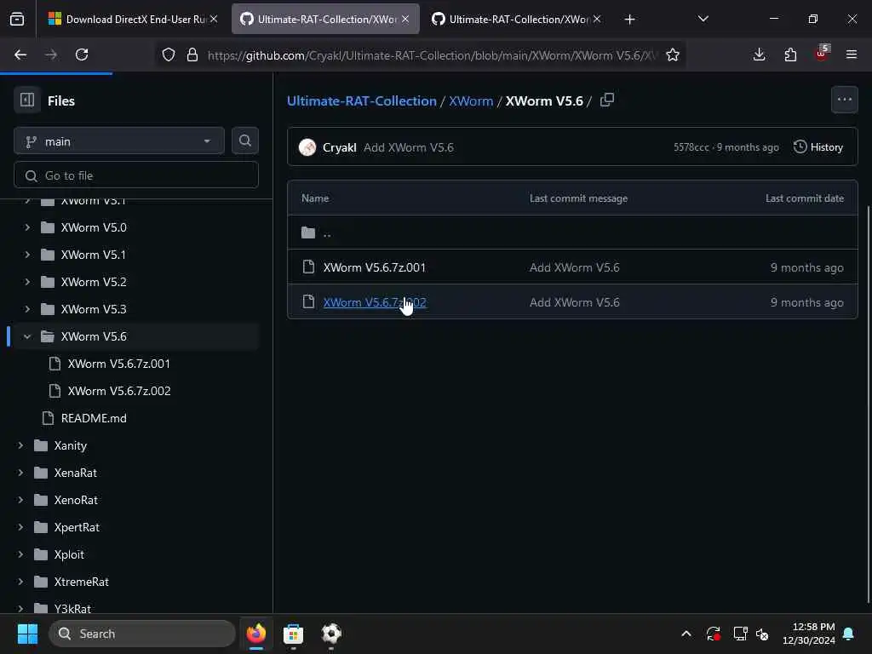Expand the XtremeRat folder
872x654 pixels.
pos(20,581)
